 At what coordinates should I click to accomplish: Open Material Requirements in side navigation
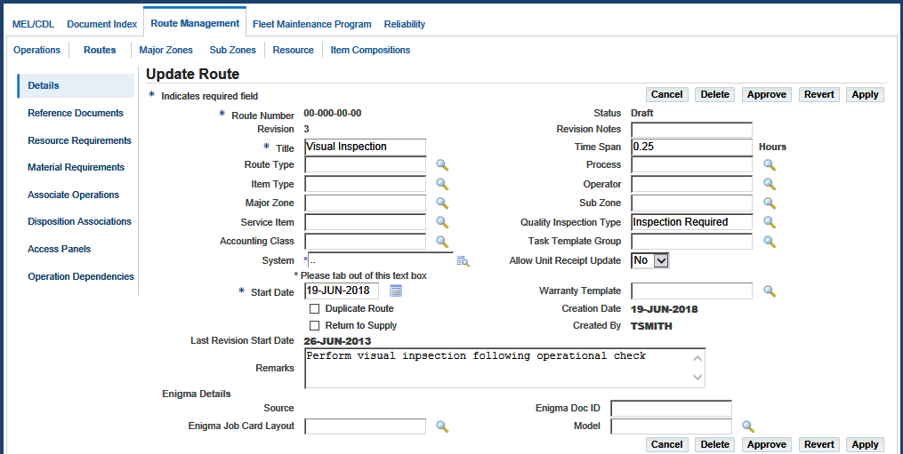coord(76,167)
